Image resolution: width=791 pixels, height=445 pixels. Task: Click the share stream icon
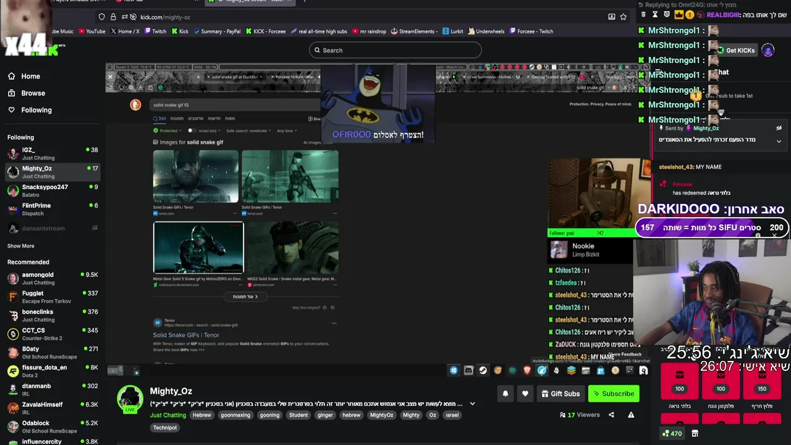(x=611, y=415)
